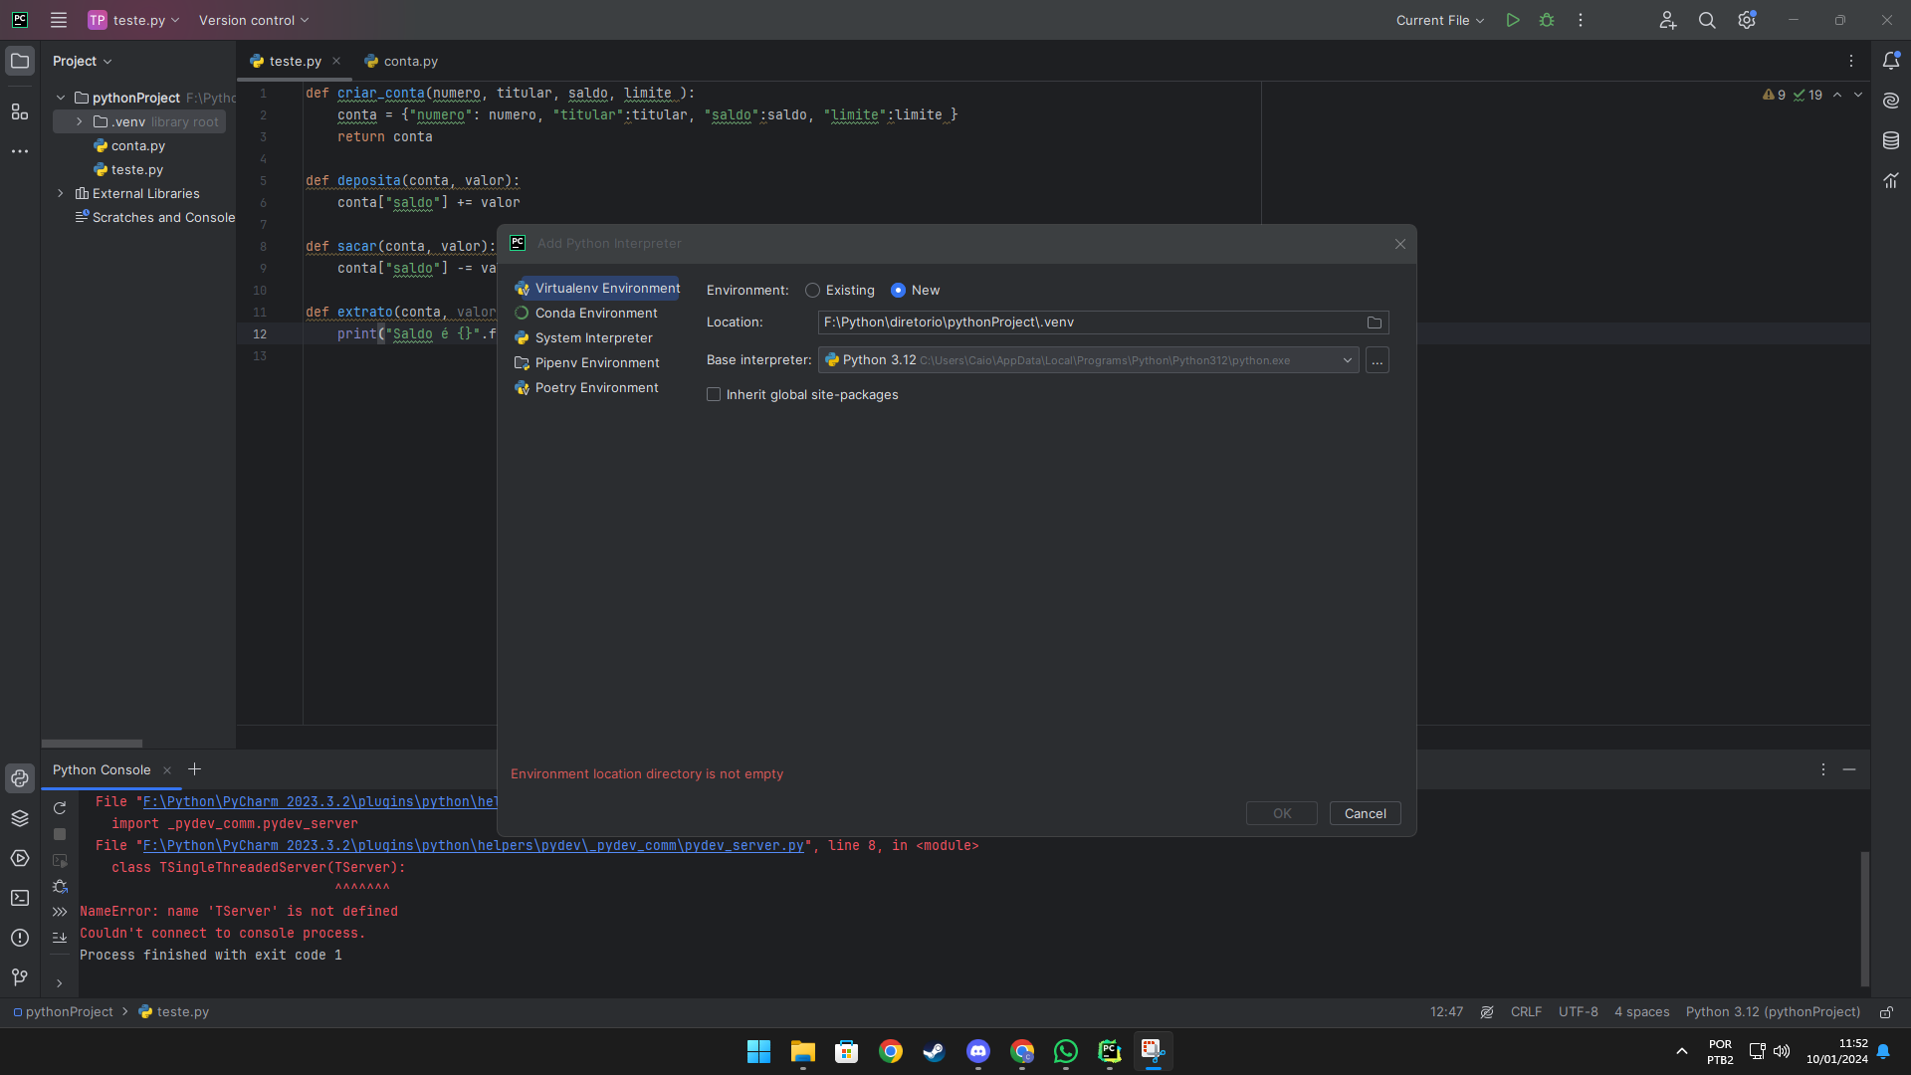
Task: Select the New environment radio button
Action: (x=899, y=290)
